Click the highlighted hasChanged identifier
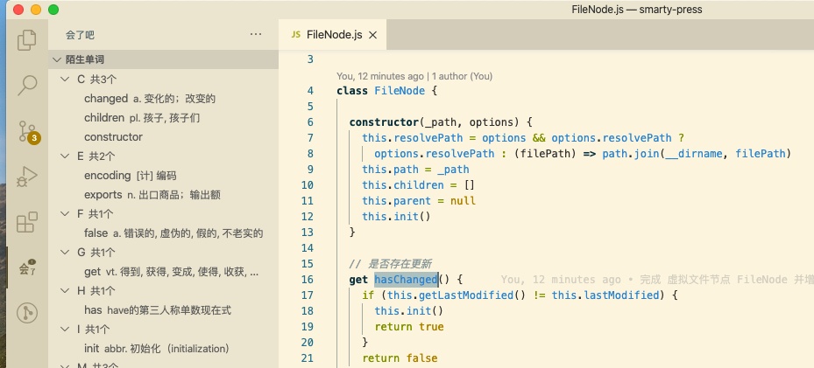 (406, 280)
